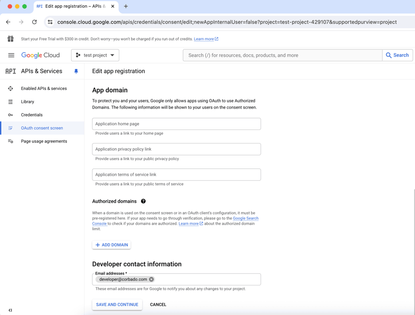The image size is (415, 315).
Task: Click the OAuth consent screen icon
Action: tap(10, 128)
